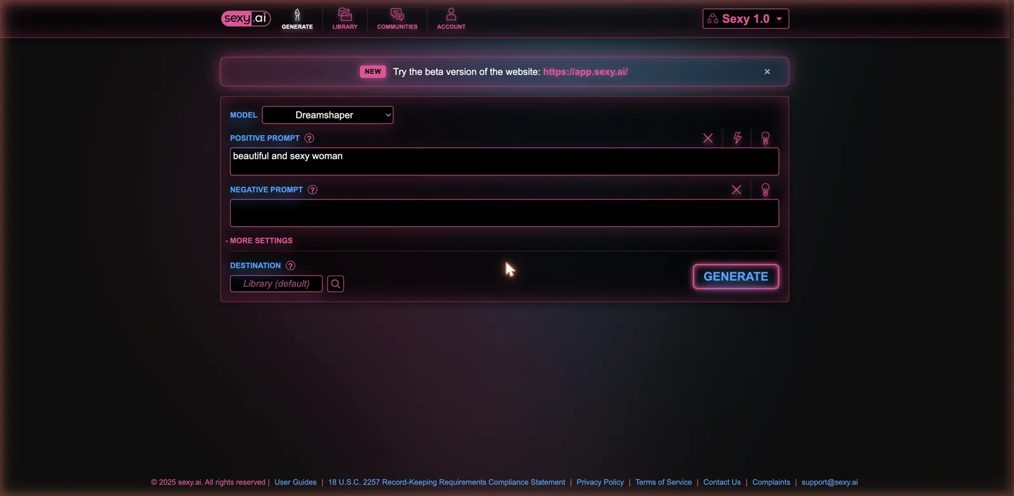The height and width of the screenshot is (496, 1014).
Task: Show help for Negative Prompt
Action: point(312,189)
